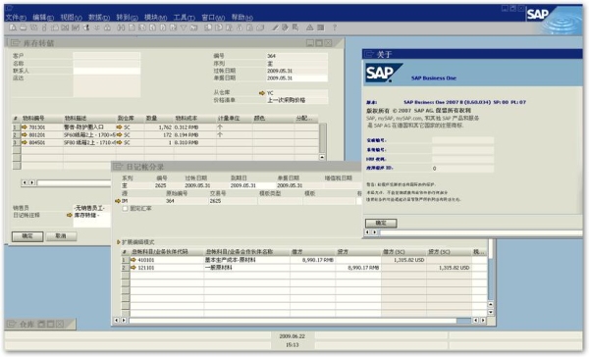This screenshot has height=357, width=589.
Task: Follow the link arrow beside 库存转储 remark
Action: tap(69, 215)
